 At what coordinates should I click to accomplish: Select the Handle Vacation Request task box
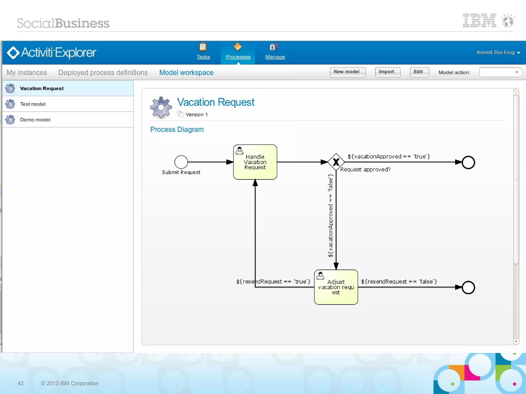255,162
